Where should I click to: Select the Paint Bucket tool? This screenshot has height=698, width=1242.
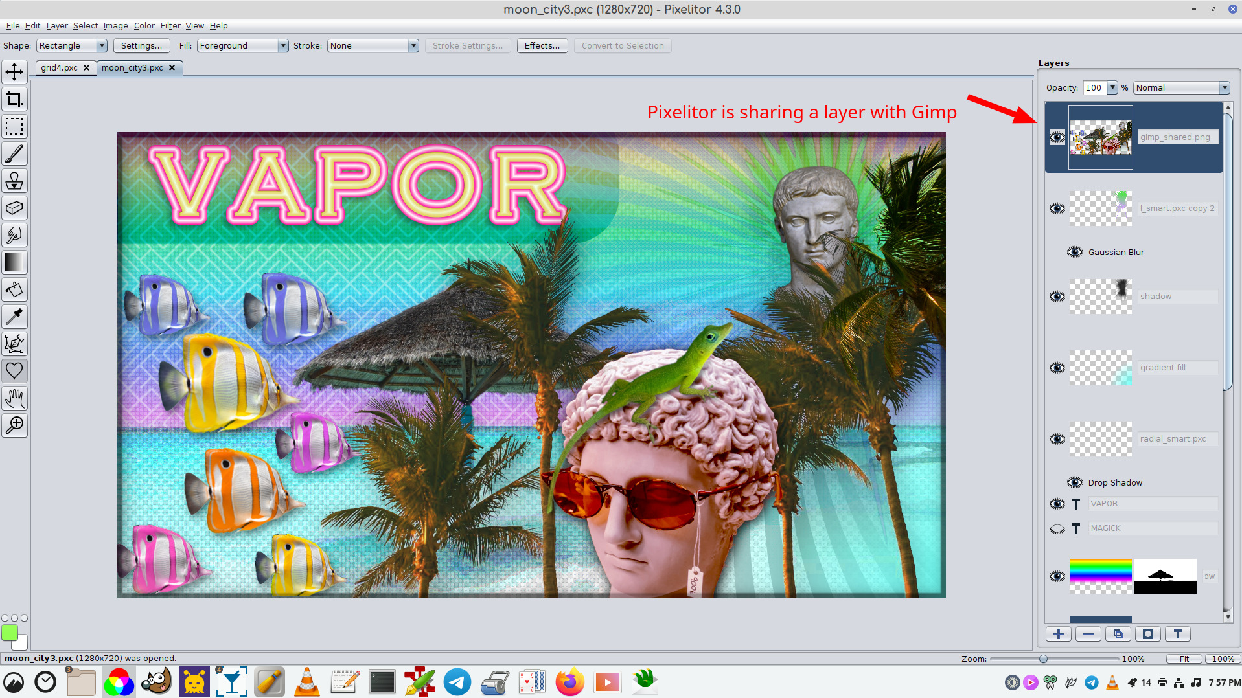[x=14, y=289]
